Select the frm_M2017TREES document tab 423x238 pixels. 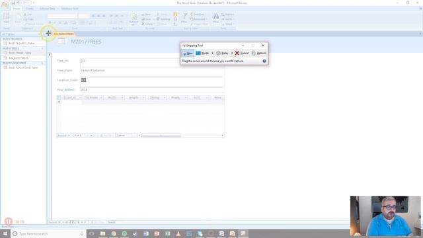coord(63,34)
